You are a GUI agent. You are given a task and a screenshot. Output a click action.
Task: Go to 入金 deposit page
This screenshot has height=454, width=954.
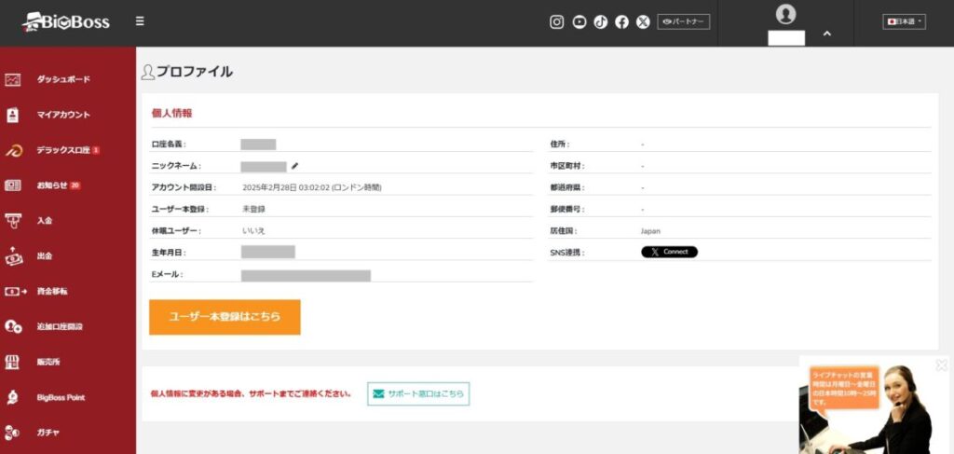tap(45, 221)
